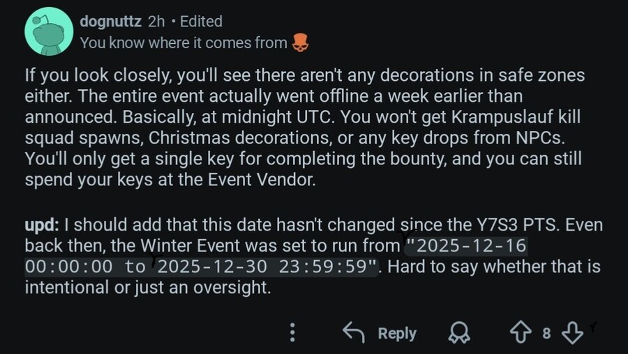This screenshot has width=628, height=354.
Task: Click the bold "upd:" text
Action: 43,225
